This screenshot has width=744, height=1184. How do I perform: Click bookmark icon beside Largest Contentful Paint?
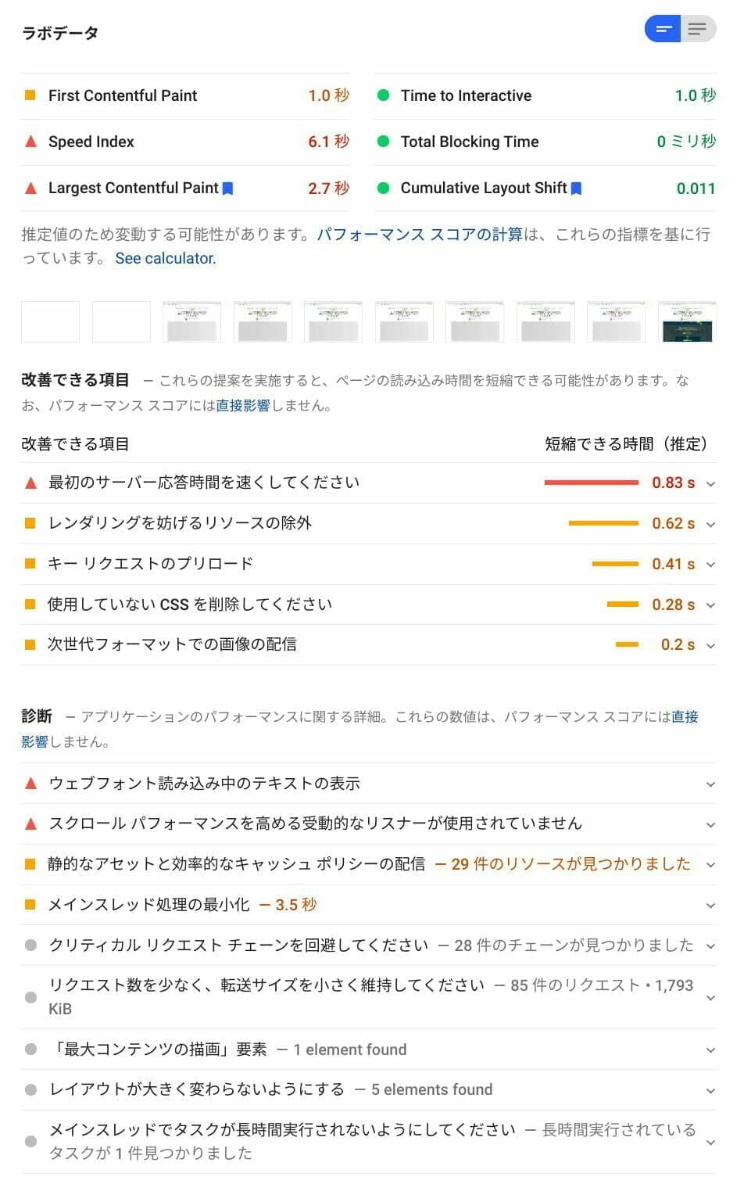point(228,188)
